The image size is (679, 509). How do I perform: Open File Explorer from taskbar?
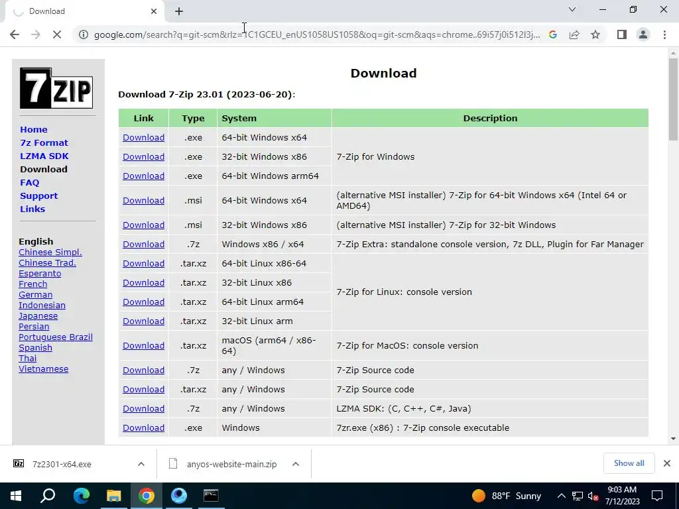click(113, 496)
